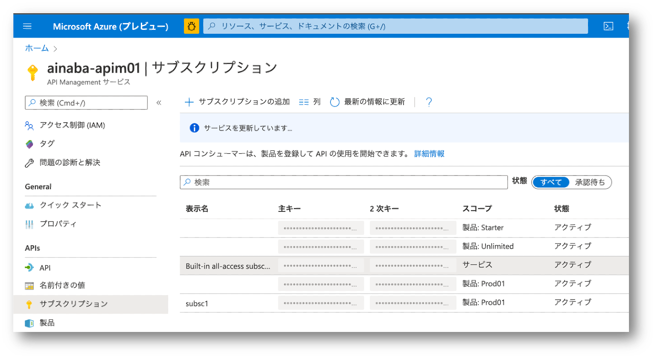Click the サブスクリプション key icon in sidebar

point(29,304)
